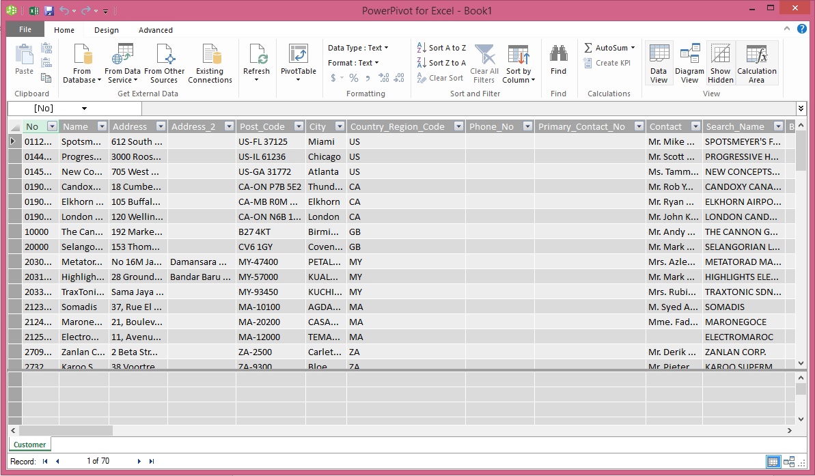Click the Create KPI button
The width and height of the screenshot is (815, 476).
pos(607,62)
